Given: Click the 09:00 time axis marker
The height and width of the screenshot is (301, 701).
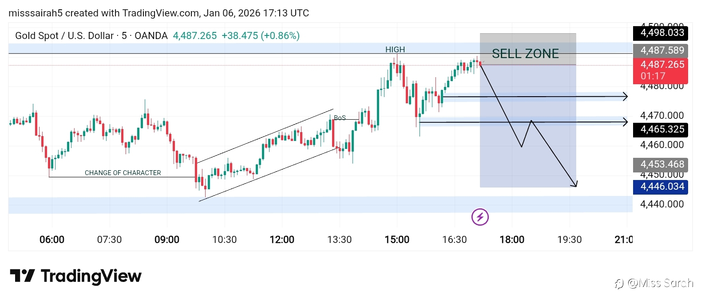Looking at the screenshot, I should pos(167,240).
